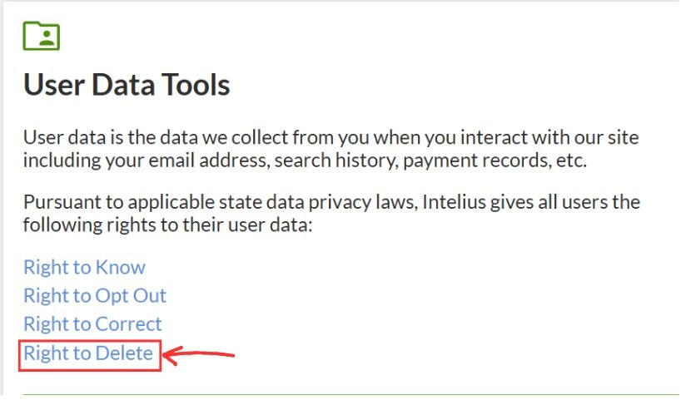Click the Right to Delete link
Screen dimensions: 691x400
click(x=88, y=353)
